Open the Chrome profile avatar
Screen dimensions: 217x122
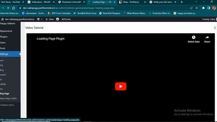[214, 8]
